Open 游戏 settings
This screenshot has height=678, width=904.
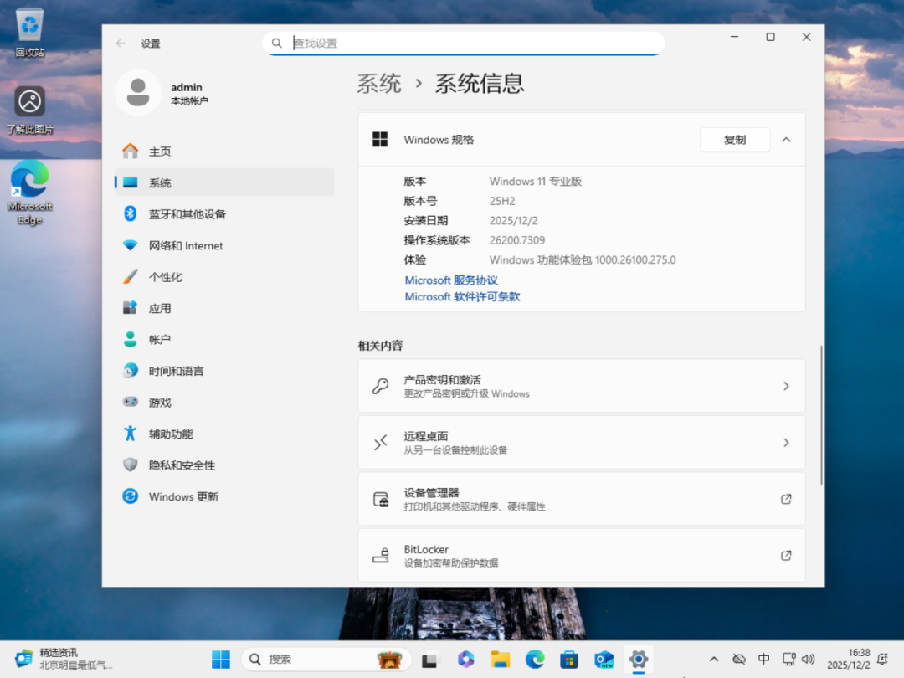224,403
